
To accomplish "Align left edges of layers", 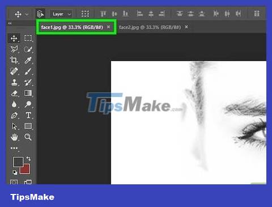I will click(x=140, y=14).
